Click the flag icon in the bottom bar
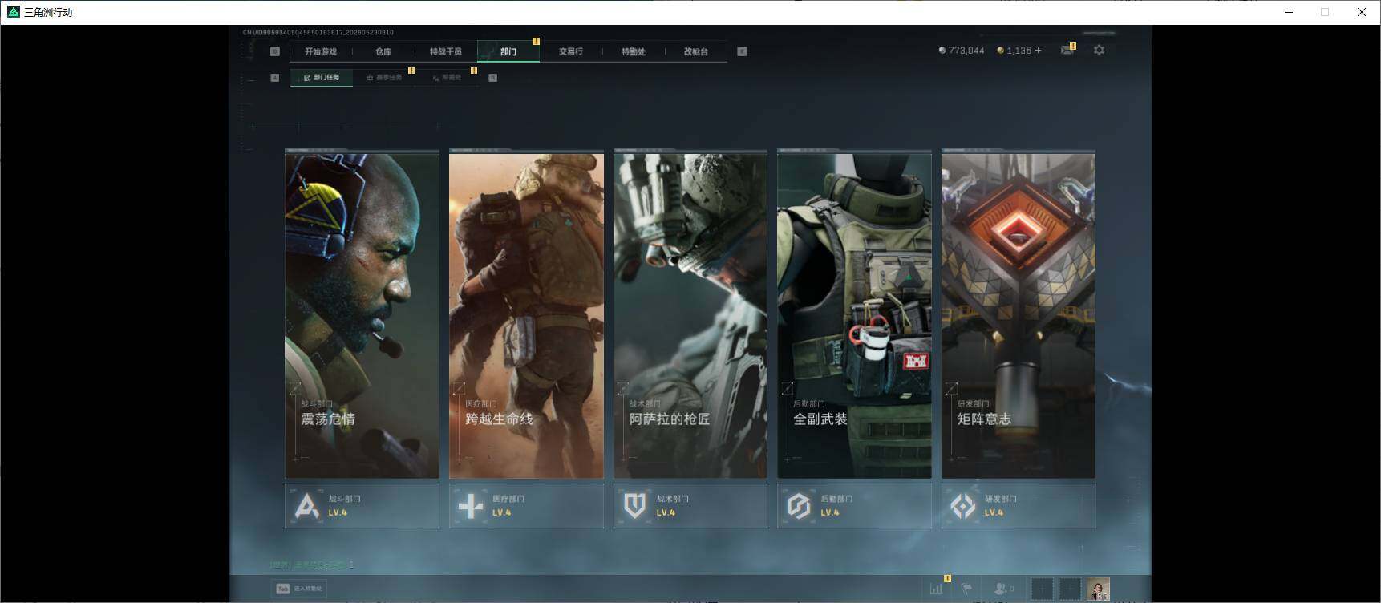Screen dimensions: 1381x603 (967, 589)
